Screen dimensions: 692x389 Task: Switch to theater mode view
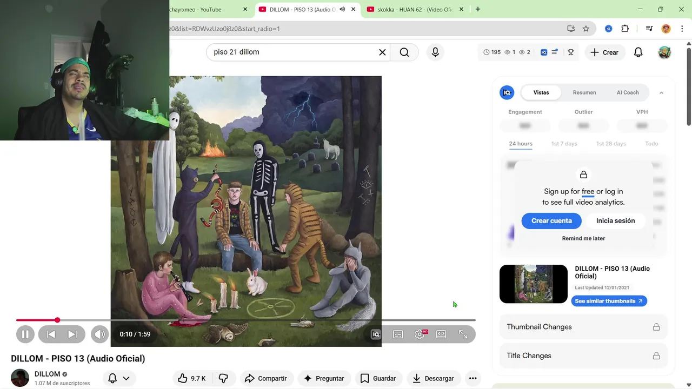coord(441,334)
